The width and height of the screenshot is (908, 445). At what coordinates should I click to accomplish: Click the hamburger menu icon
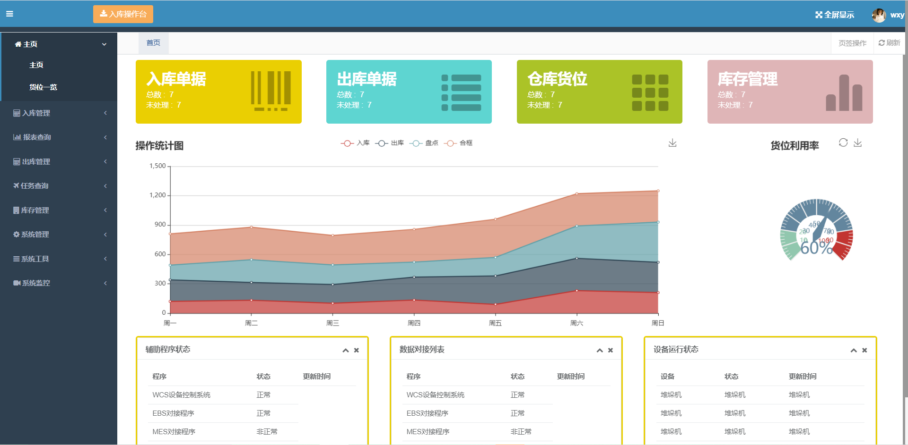coord(9,14)
